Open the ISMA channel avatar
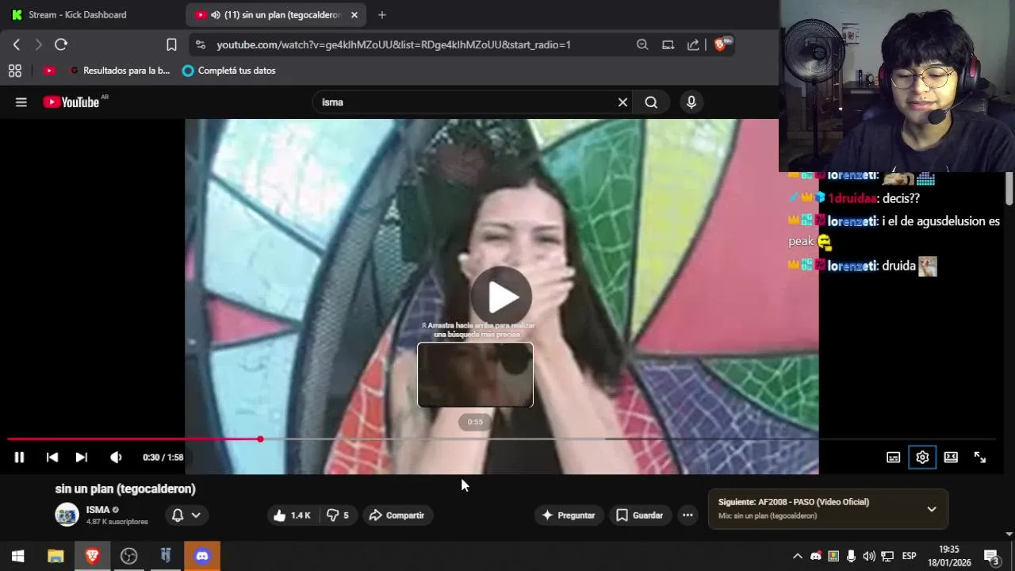The height and width of the screenshot is (571, 1015). tap(67, 515)
